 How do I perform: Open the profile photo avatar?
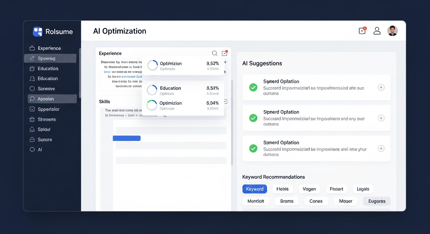click(392, 31)
